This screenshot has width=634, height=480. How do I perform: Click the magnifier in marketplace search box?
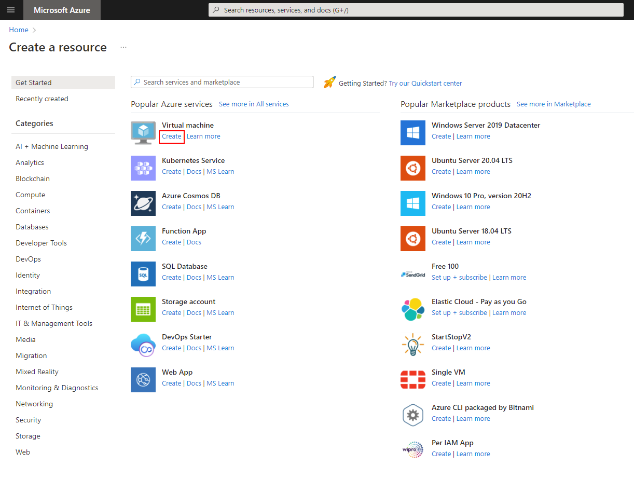point(137,82)
